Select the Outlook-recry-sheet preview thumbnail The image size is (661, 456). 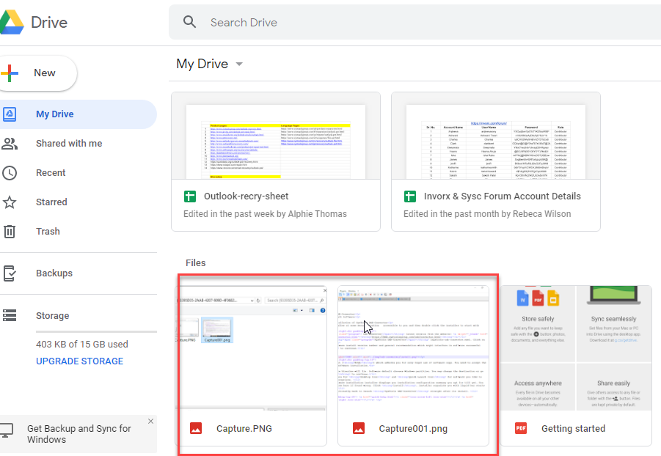[x=276, y=136]
